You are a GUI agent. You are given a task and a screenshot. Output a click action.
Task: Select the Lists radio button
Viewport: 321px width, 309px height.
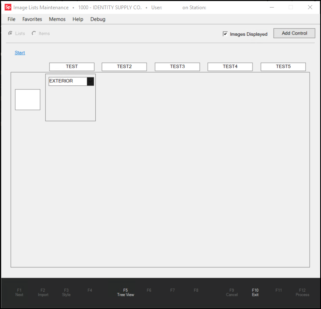(x=11, y=34)
